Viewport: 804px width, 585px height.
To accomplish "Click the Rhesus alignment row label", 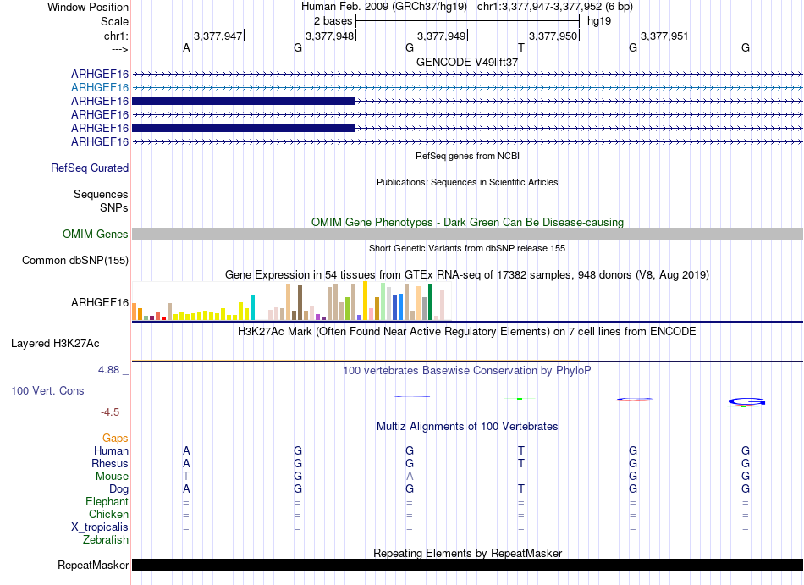I will [x=110, y=463].
